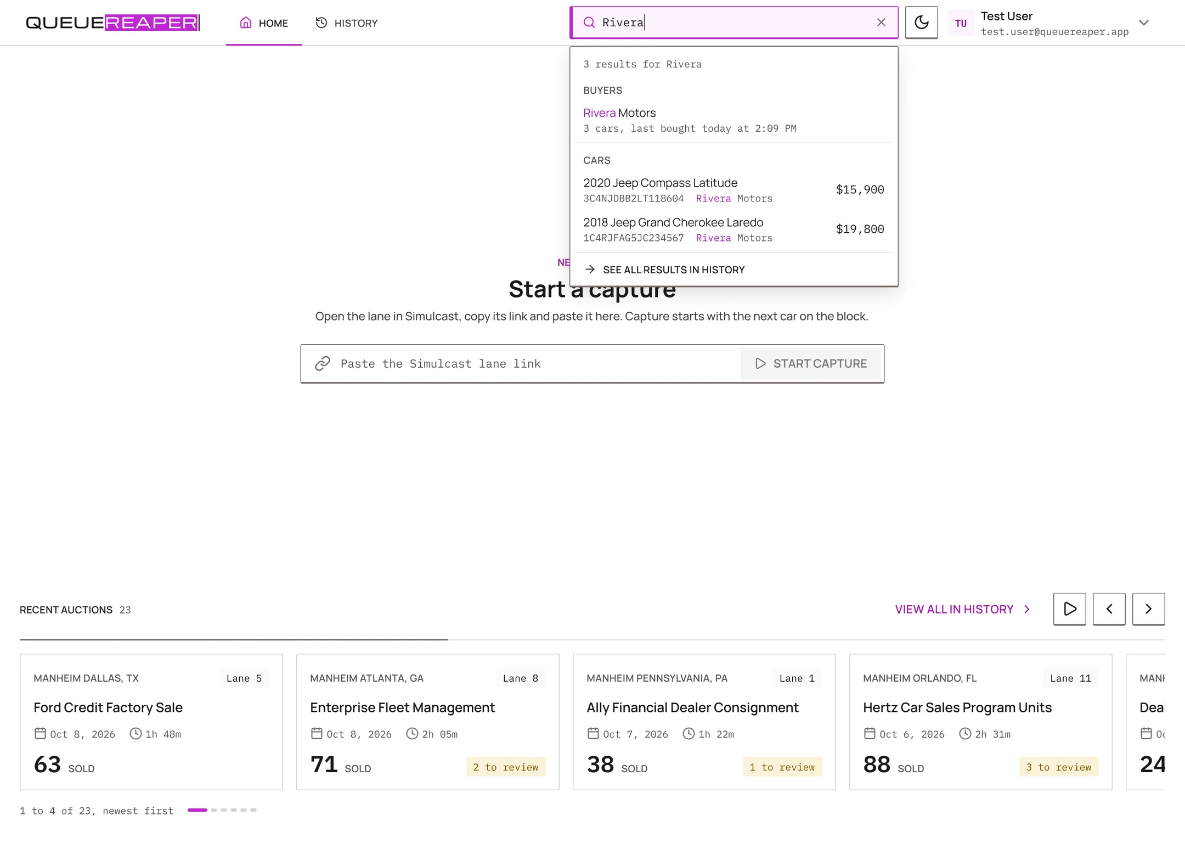Select the 2018 Jeep Grand Cherokee Laredo result
This screenshot has height=843, width=1185.
coord(734,229)
